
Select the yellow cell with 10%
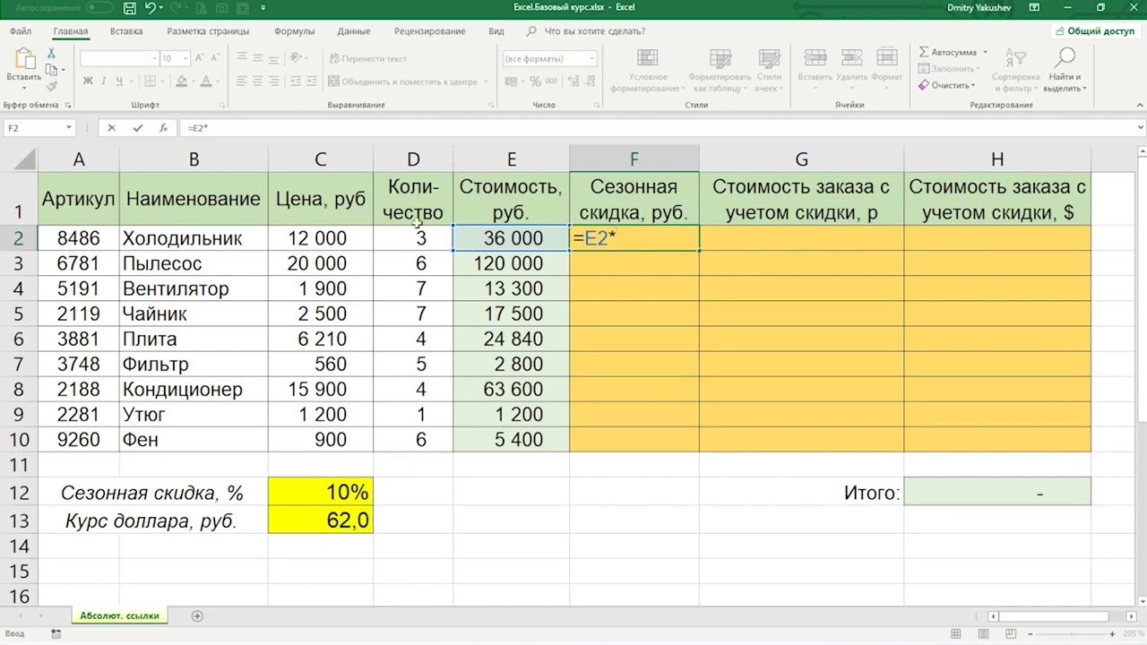[x=321, y=493]
